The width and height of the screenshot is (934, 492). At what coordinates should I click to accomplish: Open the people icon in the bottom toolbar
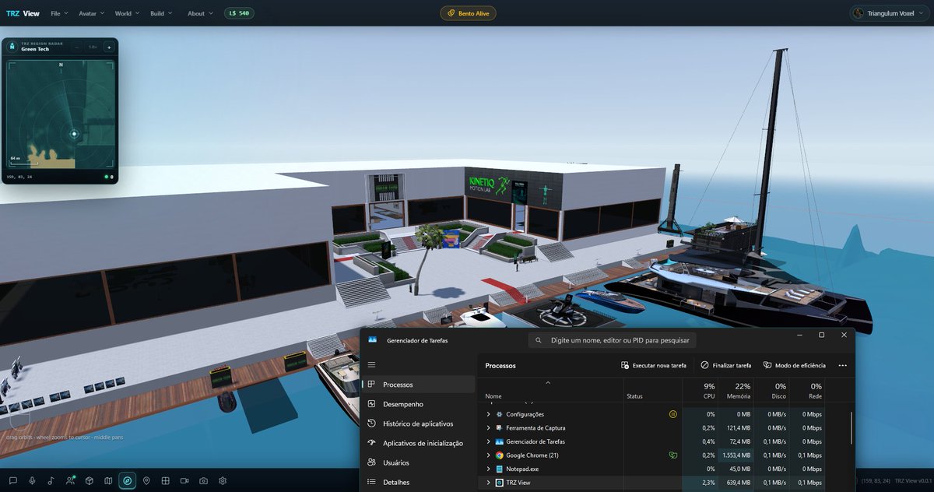(70, 481)
